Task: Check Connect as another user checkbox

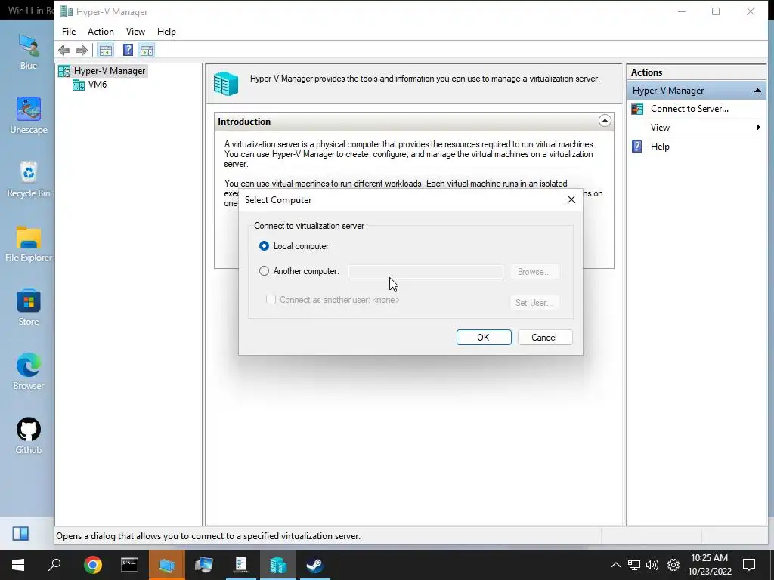Action: [x=271, y=299]
